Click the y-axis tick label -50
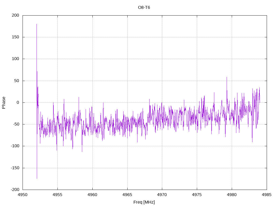This screenshot has width=275, height=206. [x=16, y=124]
